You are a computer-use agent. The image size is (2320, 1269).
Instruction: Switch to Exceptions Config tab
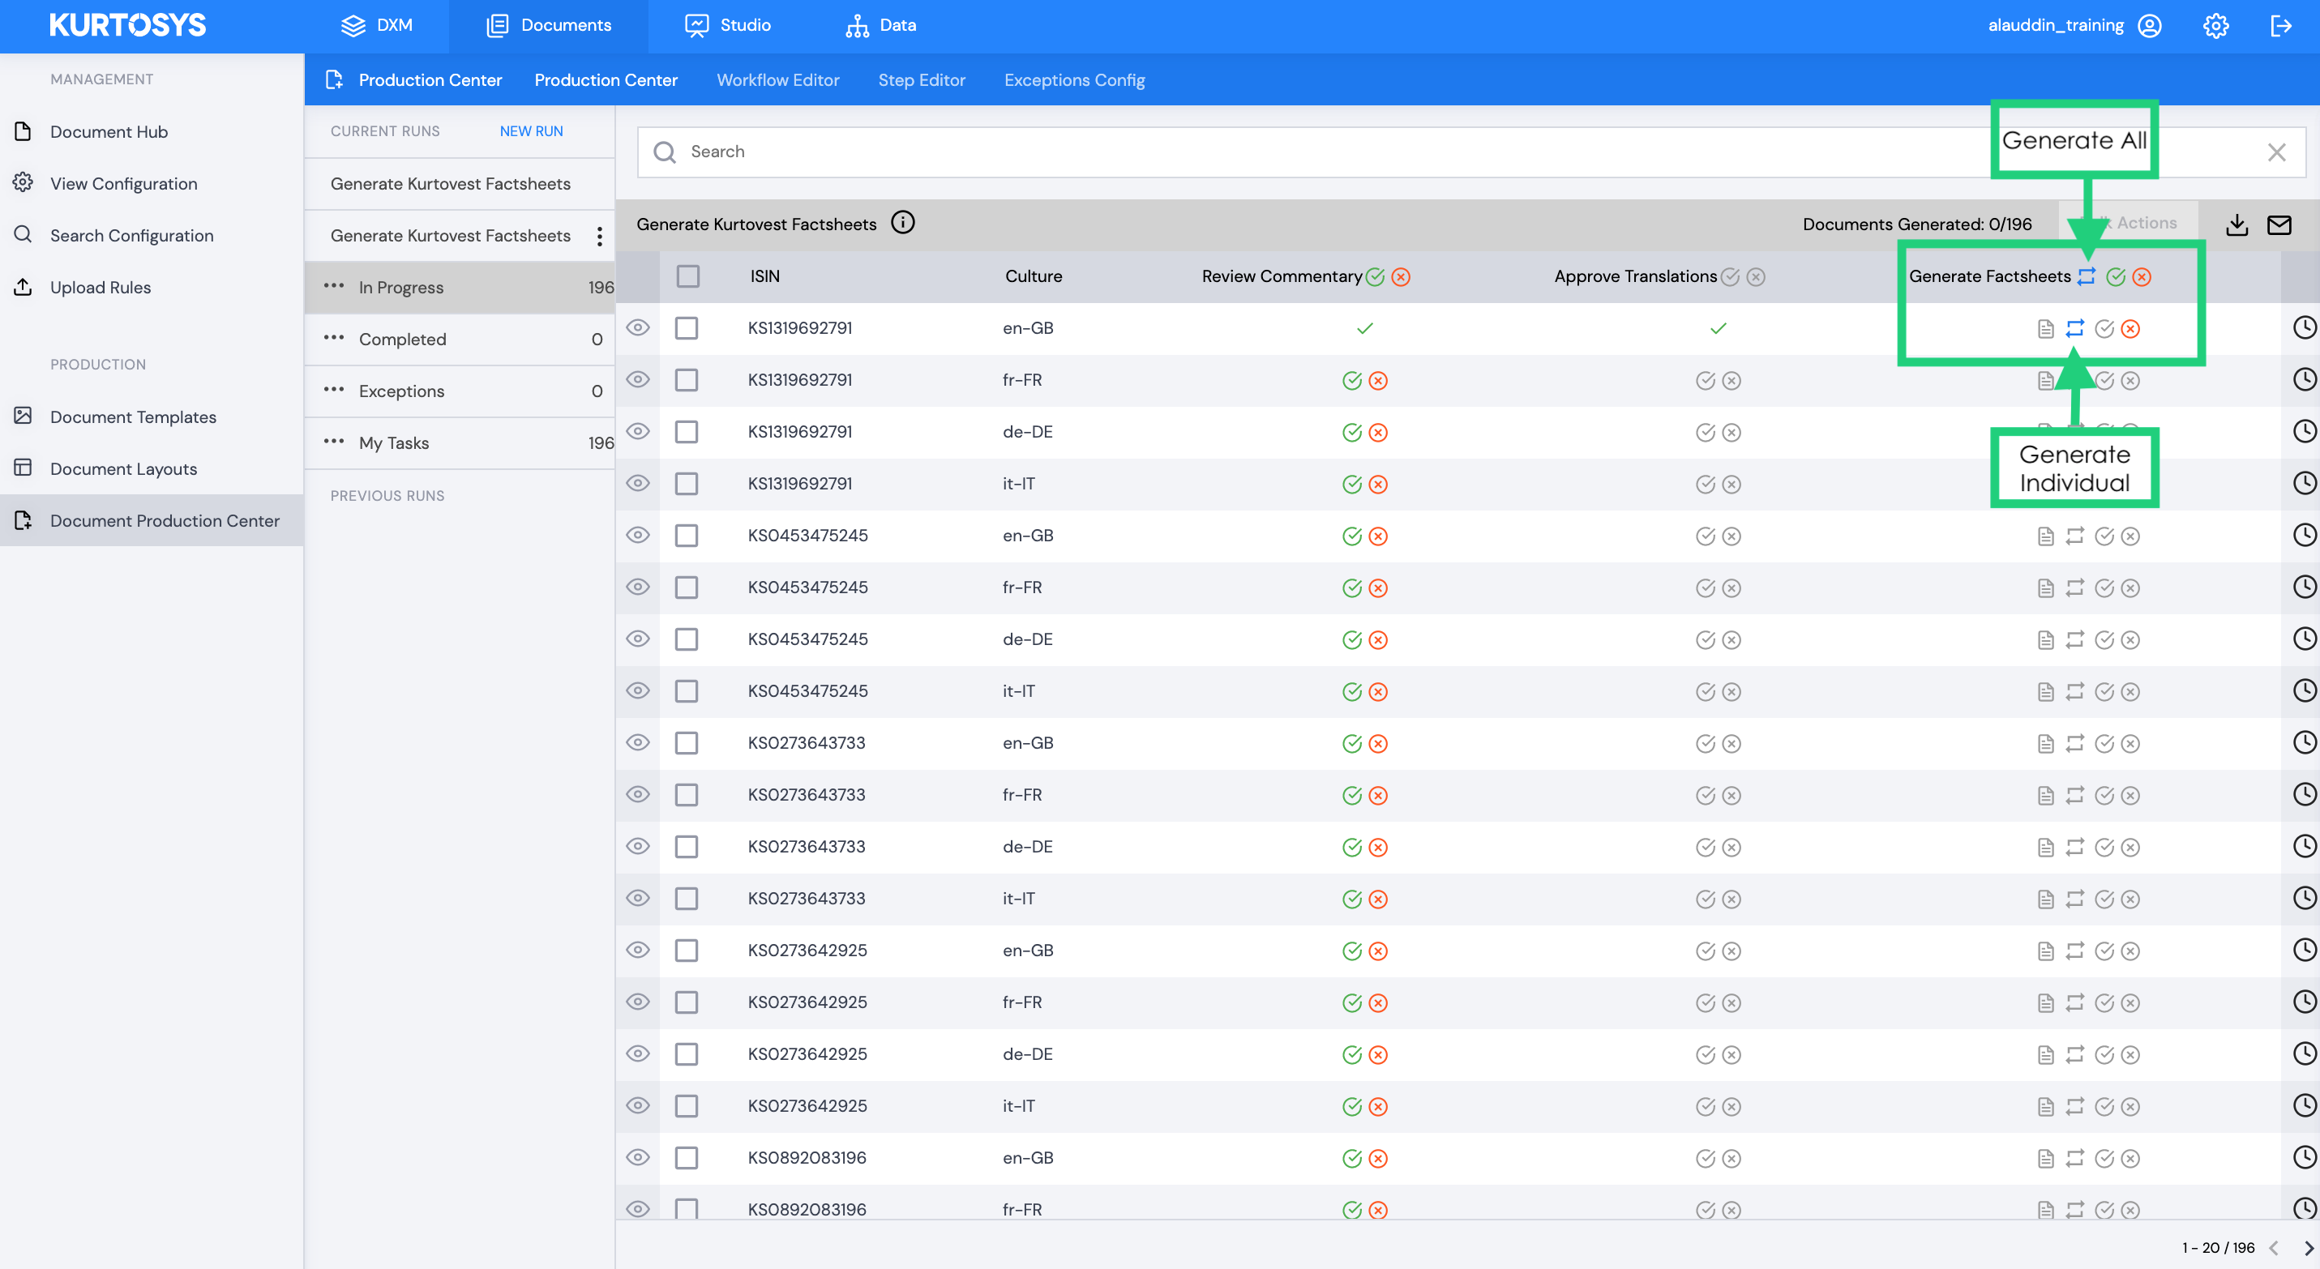pos(1074,80)
